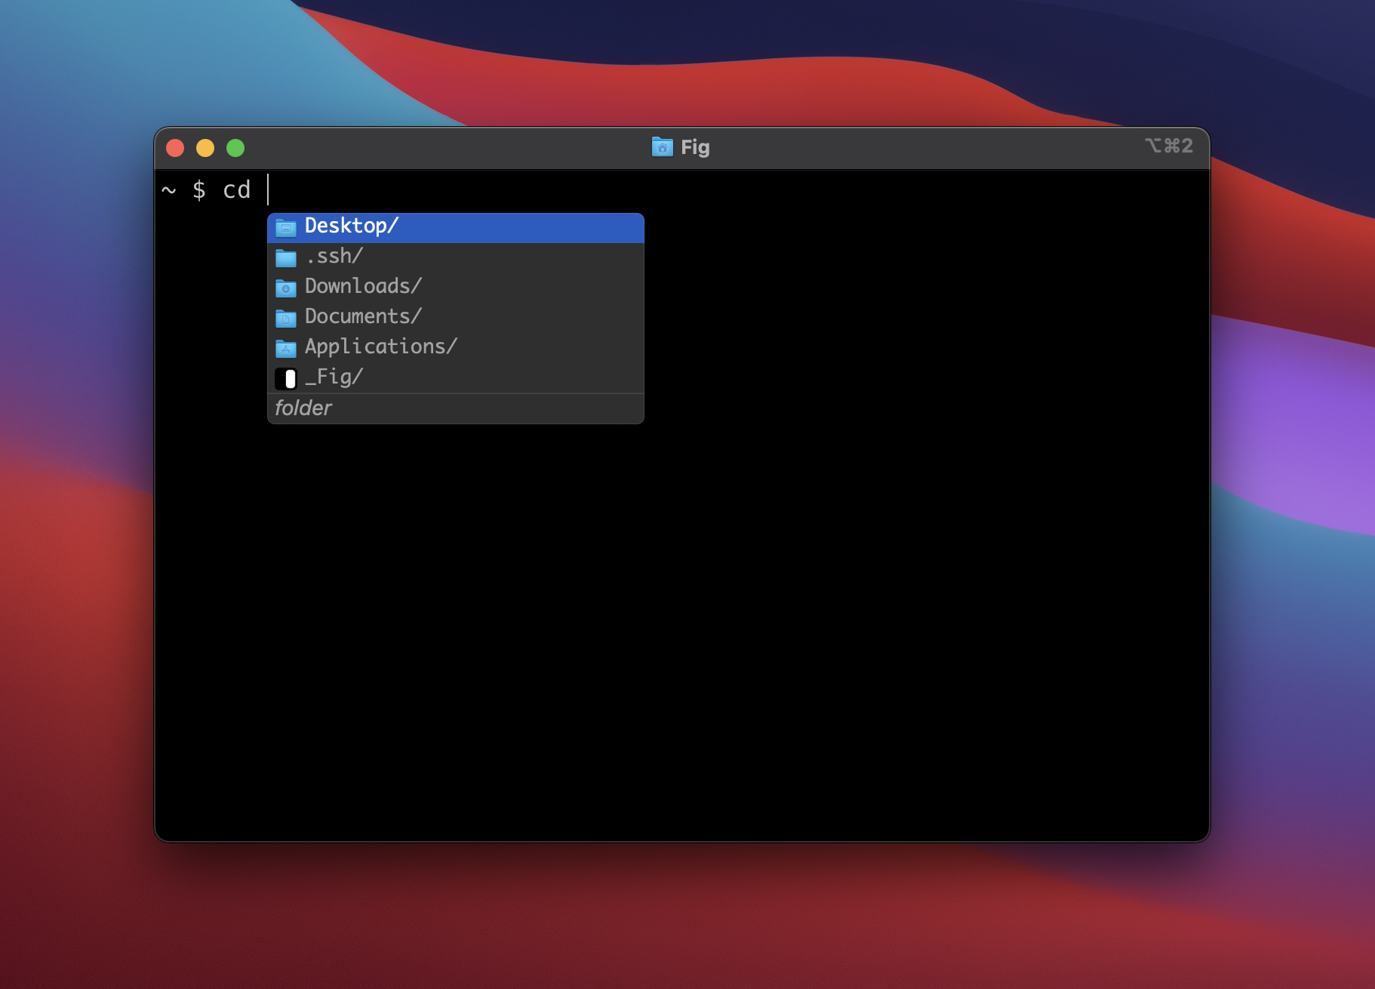Select the .ssh/ suggestion
This screenshot has width=1375, height=989.
(456, 257)
